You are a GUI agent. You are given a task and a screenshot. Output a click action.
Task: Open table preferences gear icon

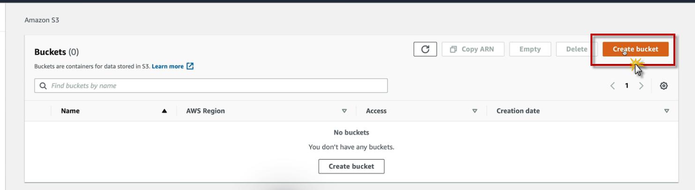click(664, 86)
